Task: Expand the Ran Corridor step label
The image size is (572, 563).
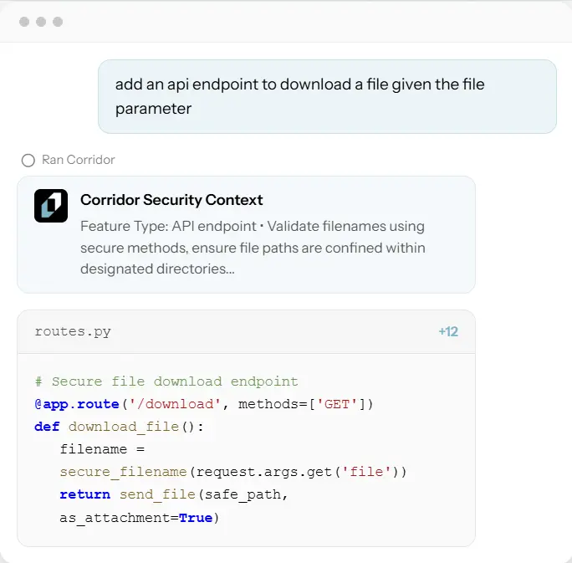Action: click(79, 160)
